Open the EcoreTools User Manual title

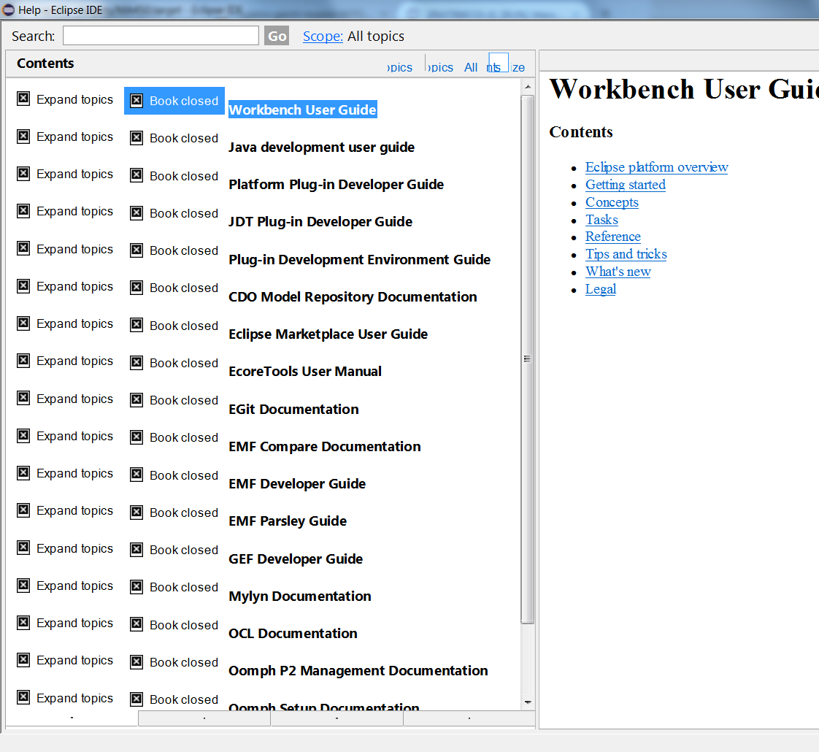305,372
